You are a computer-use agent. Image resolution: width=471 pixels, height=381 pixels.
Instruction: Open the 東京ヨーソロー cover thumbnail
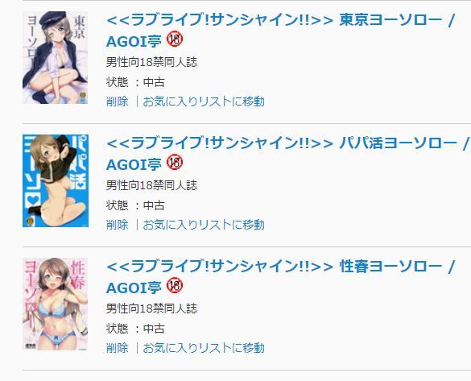[x=56, y=58]
